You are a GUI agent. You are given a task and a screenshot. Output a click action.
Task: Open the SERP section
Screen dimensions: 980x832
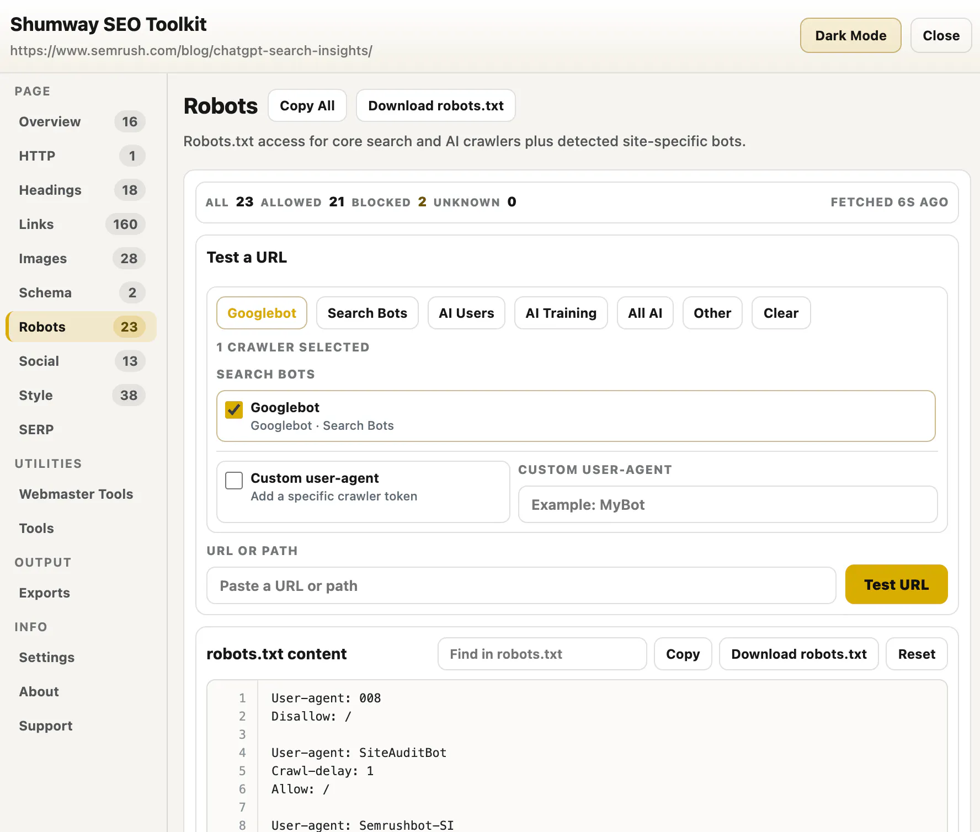coord(81,429)
